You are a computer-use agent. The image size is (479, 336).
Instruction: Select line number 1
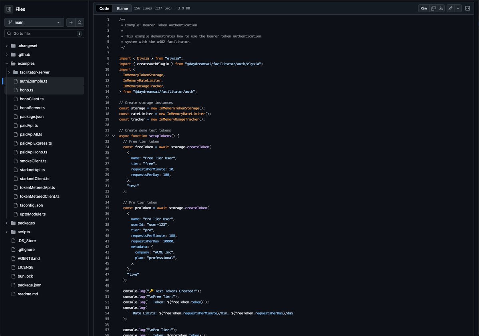coord(108,20)
